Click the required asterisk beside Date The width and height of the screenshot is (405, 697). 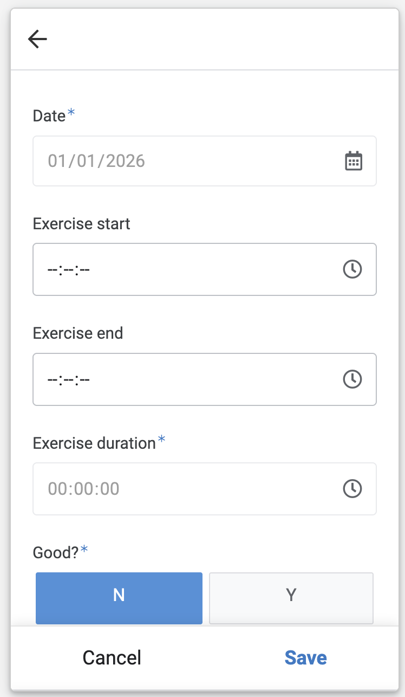[71, 114]
